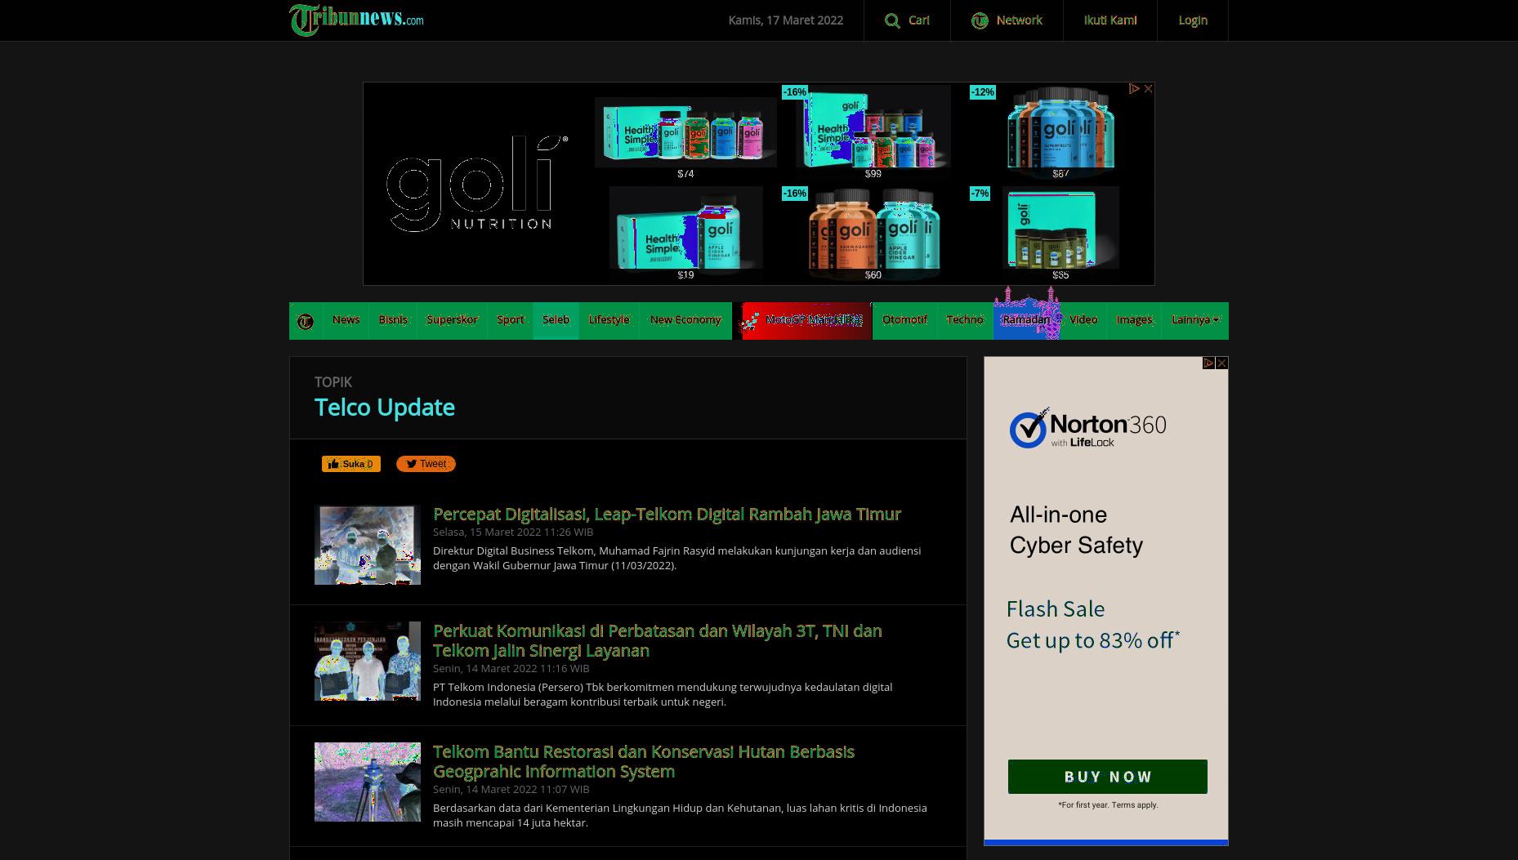Open the Ikuti Kami menu
Screen dimensions: 1518x860
[1109, 20]
